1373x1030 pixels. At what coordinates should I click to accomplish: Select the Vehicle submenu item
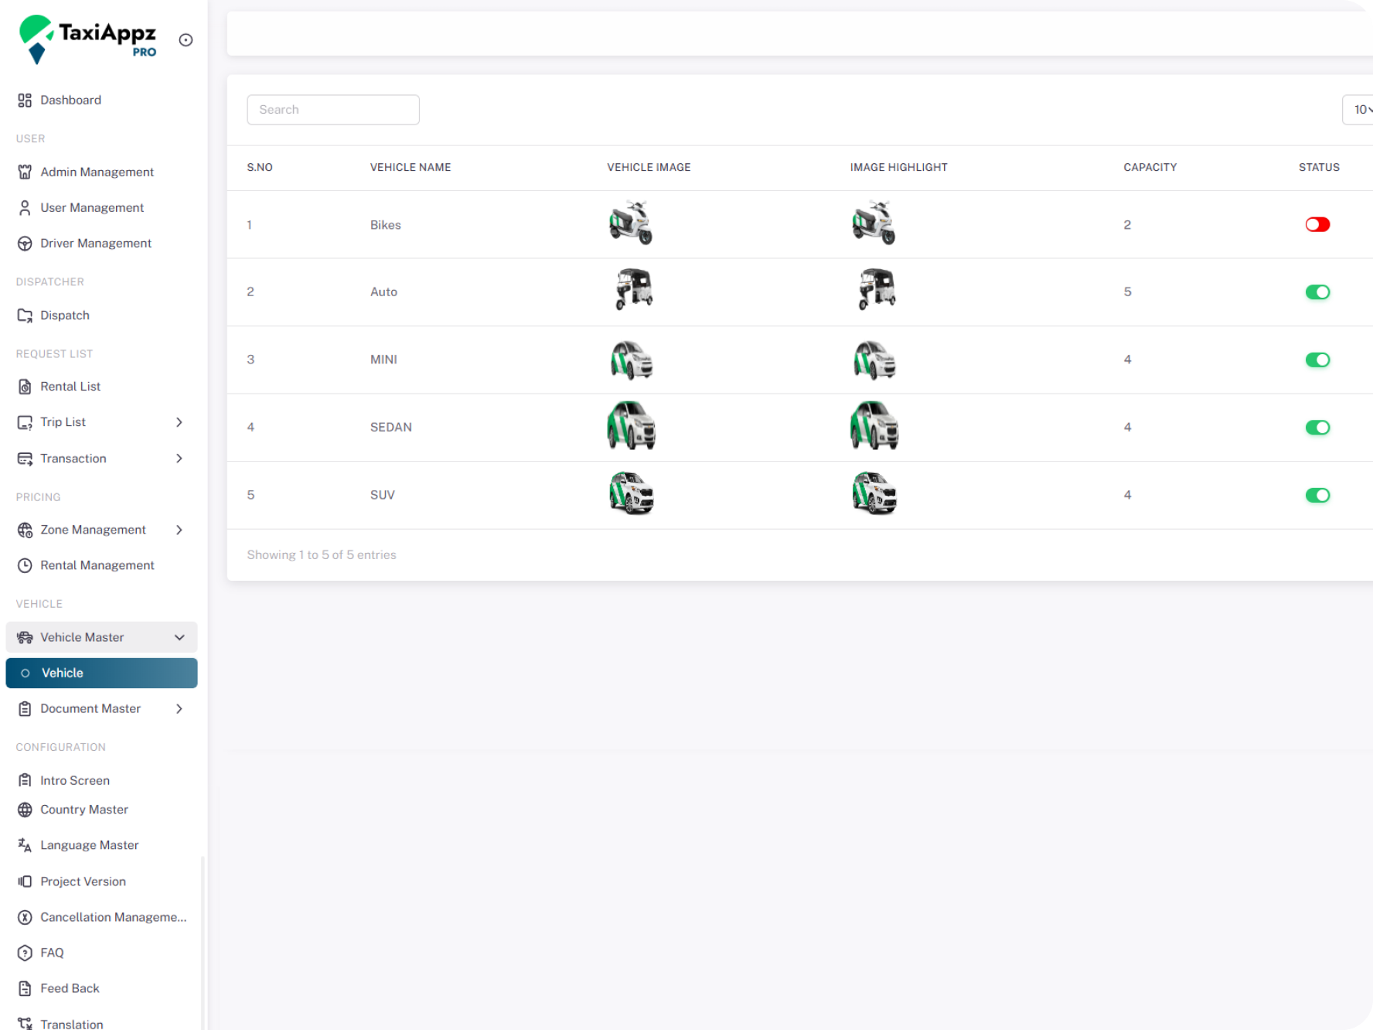(101, 673)
